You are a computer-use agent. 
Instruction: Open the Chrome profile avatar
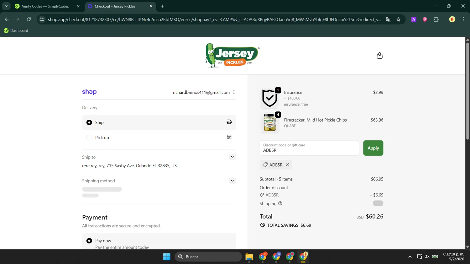point(452,19)
